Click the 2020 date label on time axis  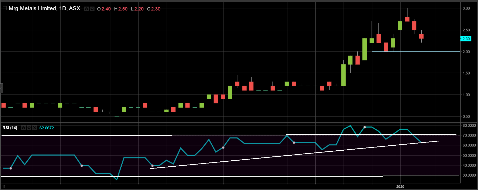(x=400, y=187)
